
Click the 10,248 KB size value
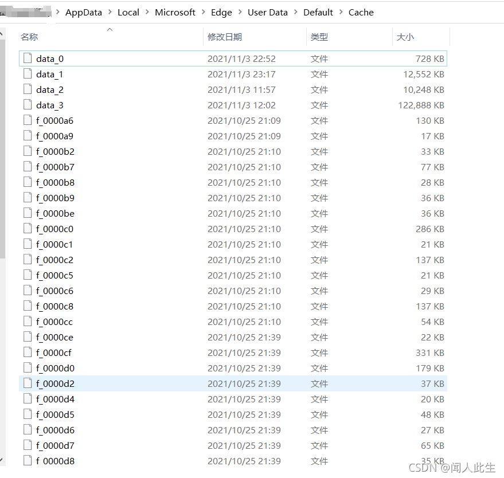424,89
